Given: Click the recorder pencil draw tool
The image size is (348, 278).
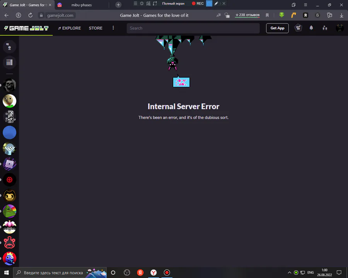Looking at the screenshot, I should 216,3.
